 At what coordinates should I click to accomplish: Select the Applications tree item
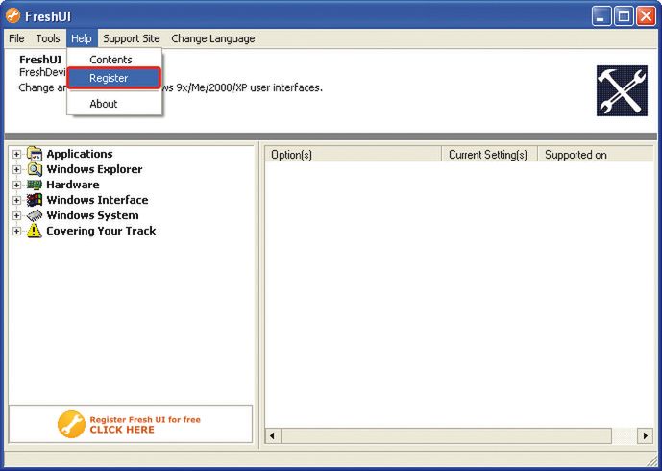(80, 154)
